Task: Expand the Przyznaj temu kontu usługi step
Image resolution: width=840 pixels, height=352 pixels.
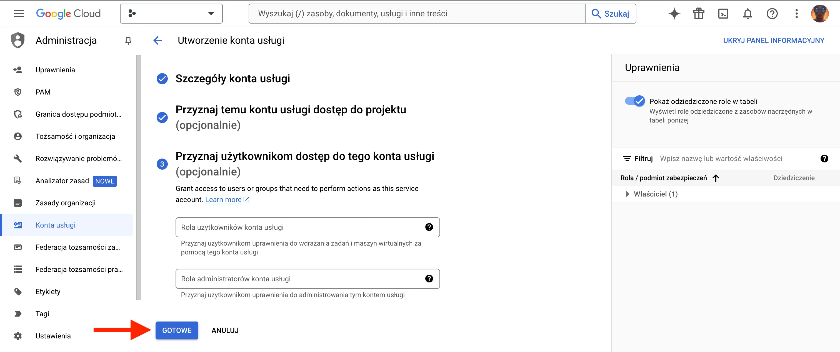Action: (x=291, y=117)
